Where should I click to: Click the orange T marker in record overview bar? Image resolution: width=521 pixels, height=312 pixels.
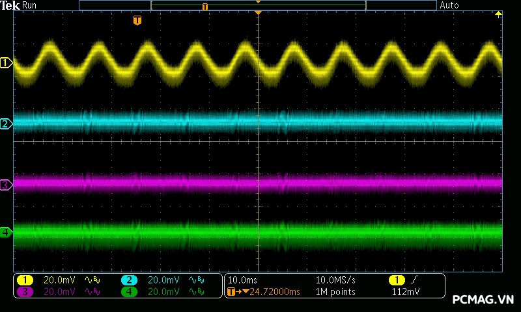pos(205,6)
